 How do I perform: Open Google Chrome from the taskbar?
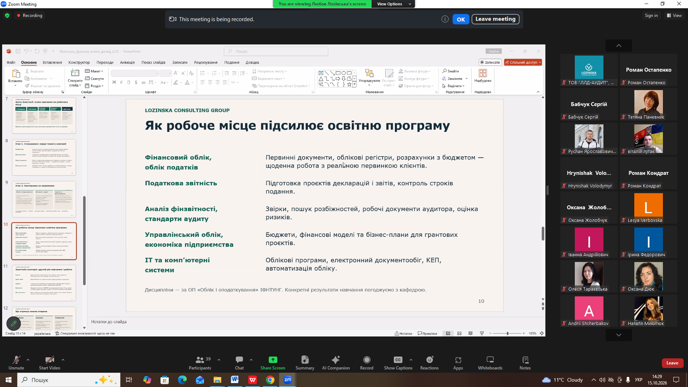click(270, 380)
